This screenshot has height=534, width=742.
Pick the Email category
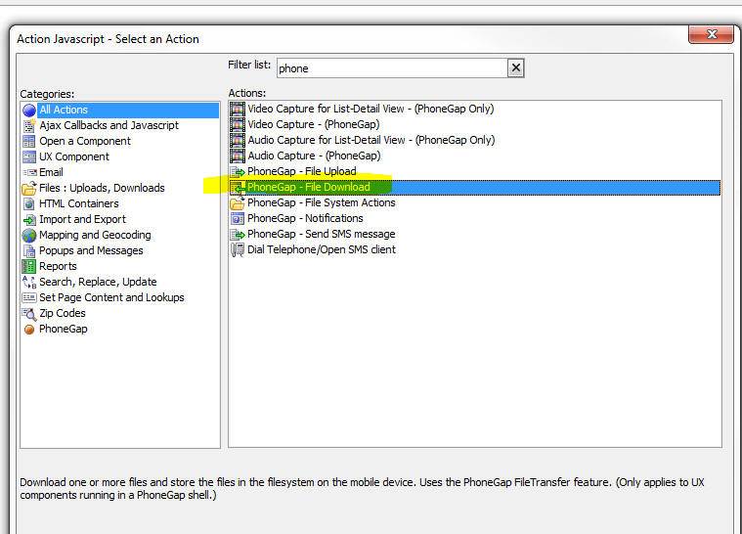point(51,172)
